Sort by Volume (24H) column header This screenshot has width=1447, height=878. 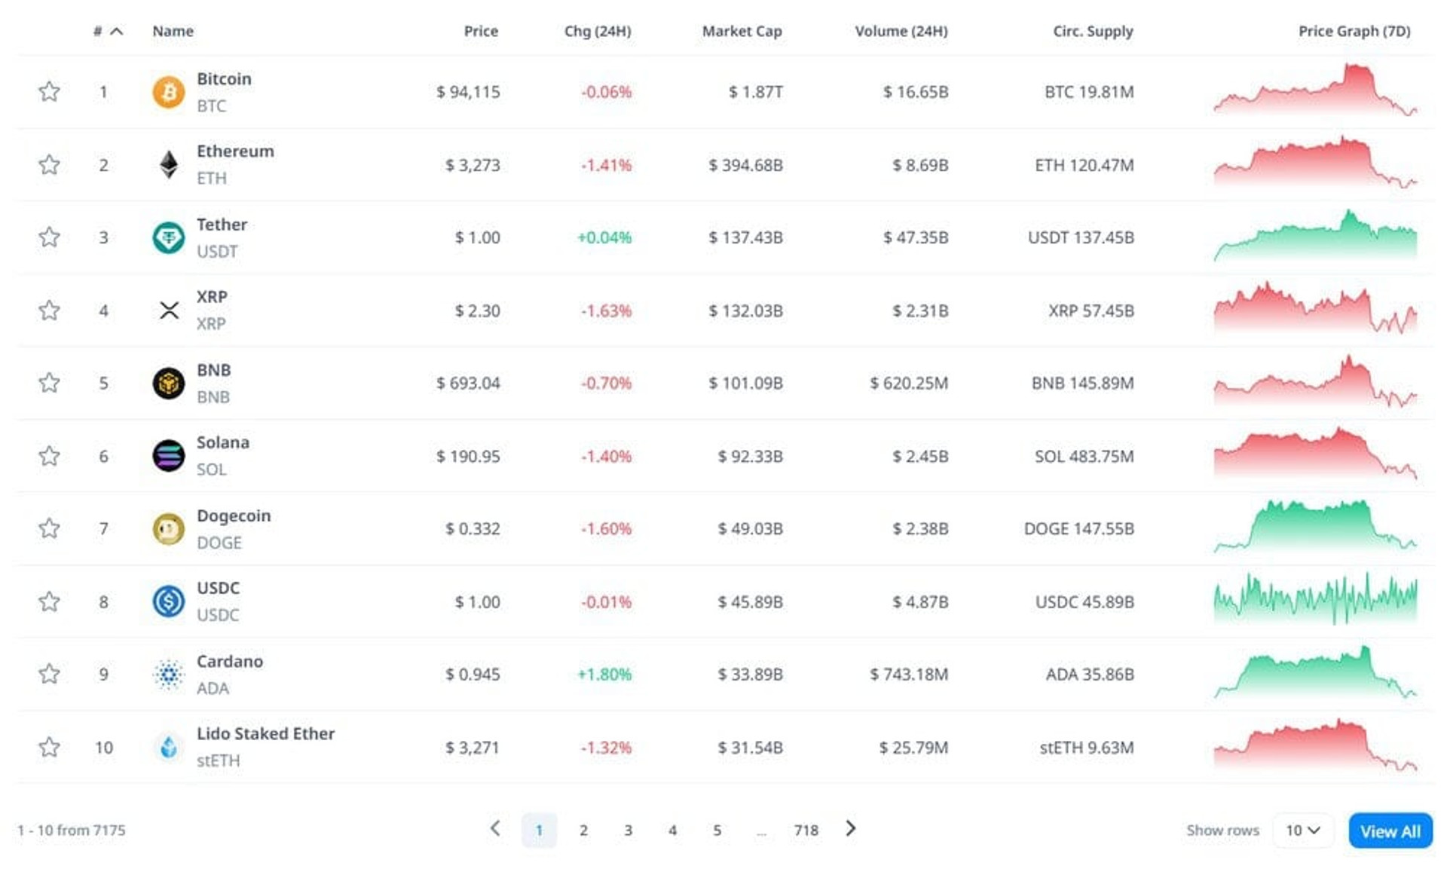click(x=901, y=31)
